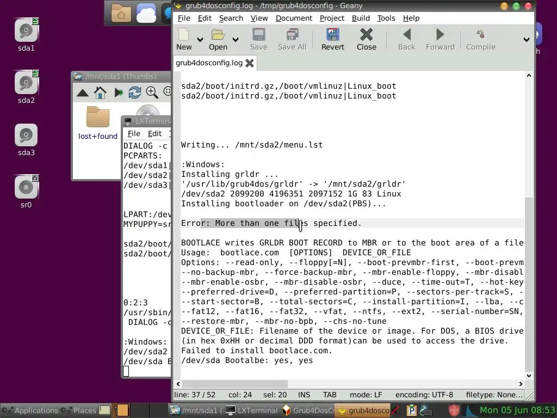
Task: Navigate Forward with the right arrow icon
Action: (440, 35)
